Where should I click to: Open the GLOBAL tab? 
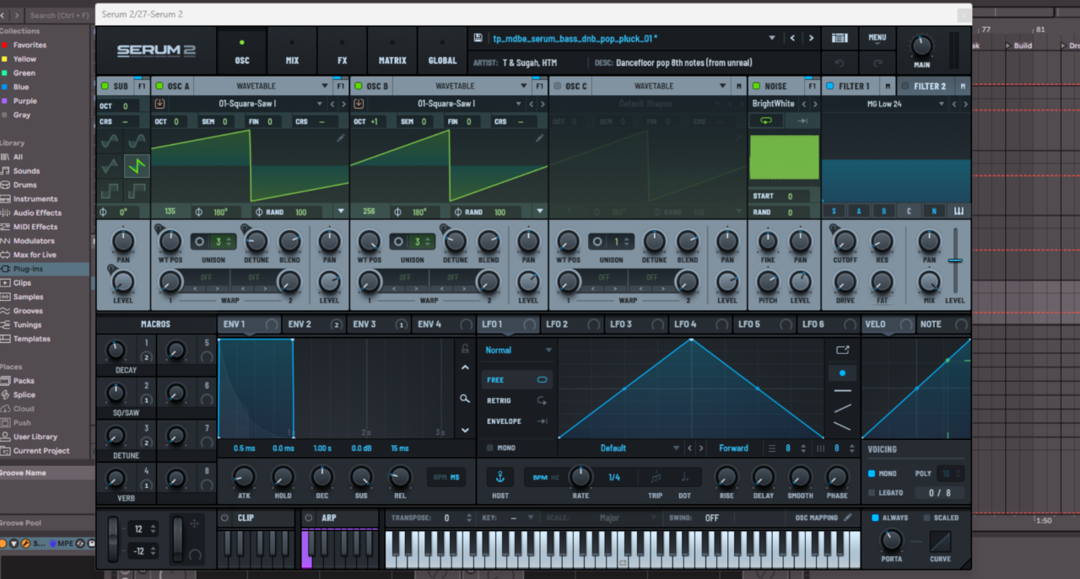point(443,51)
